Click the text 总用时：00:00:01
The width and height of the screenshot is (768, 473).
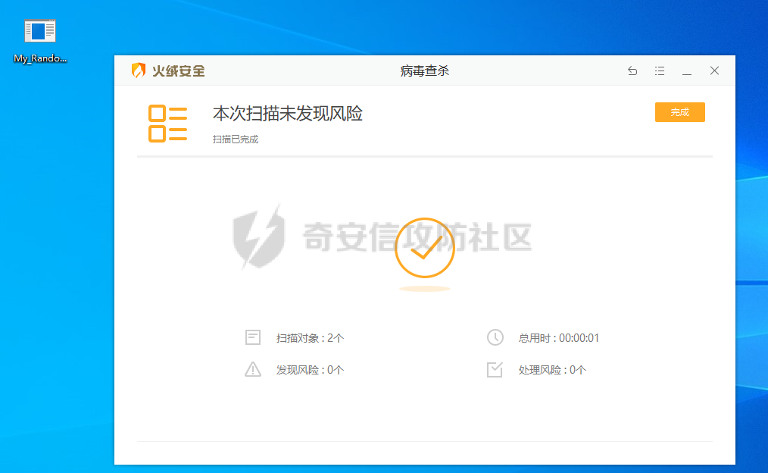[559, 338]
